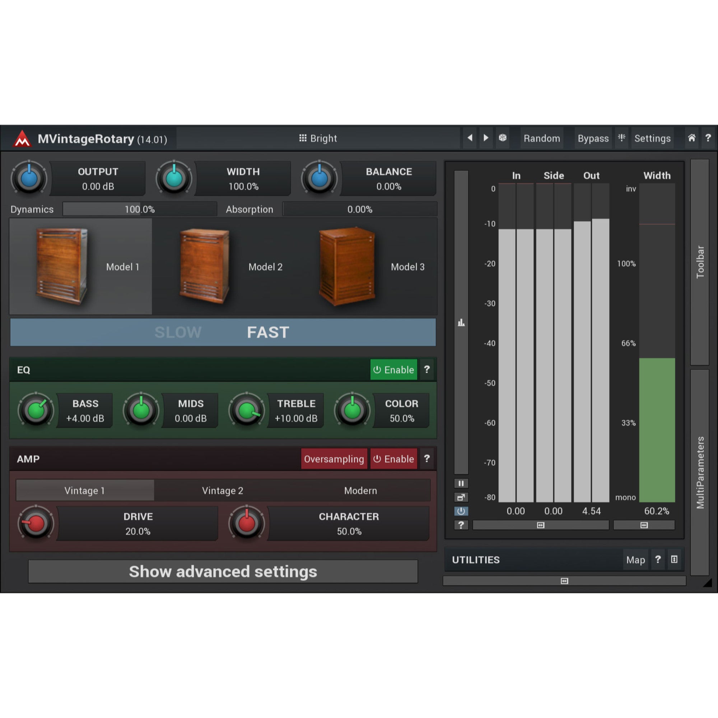
Task: Open Utilities help question mark
Action: point(658,560)
